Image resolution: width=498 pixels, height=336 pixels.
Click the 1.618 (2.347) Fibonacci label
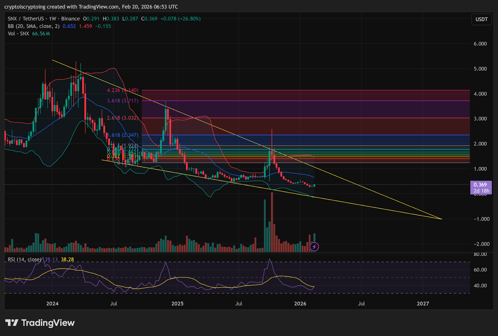click(x=122, y=135)
